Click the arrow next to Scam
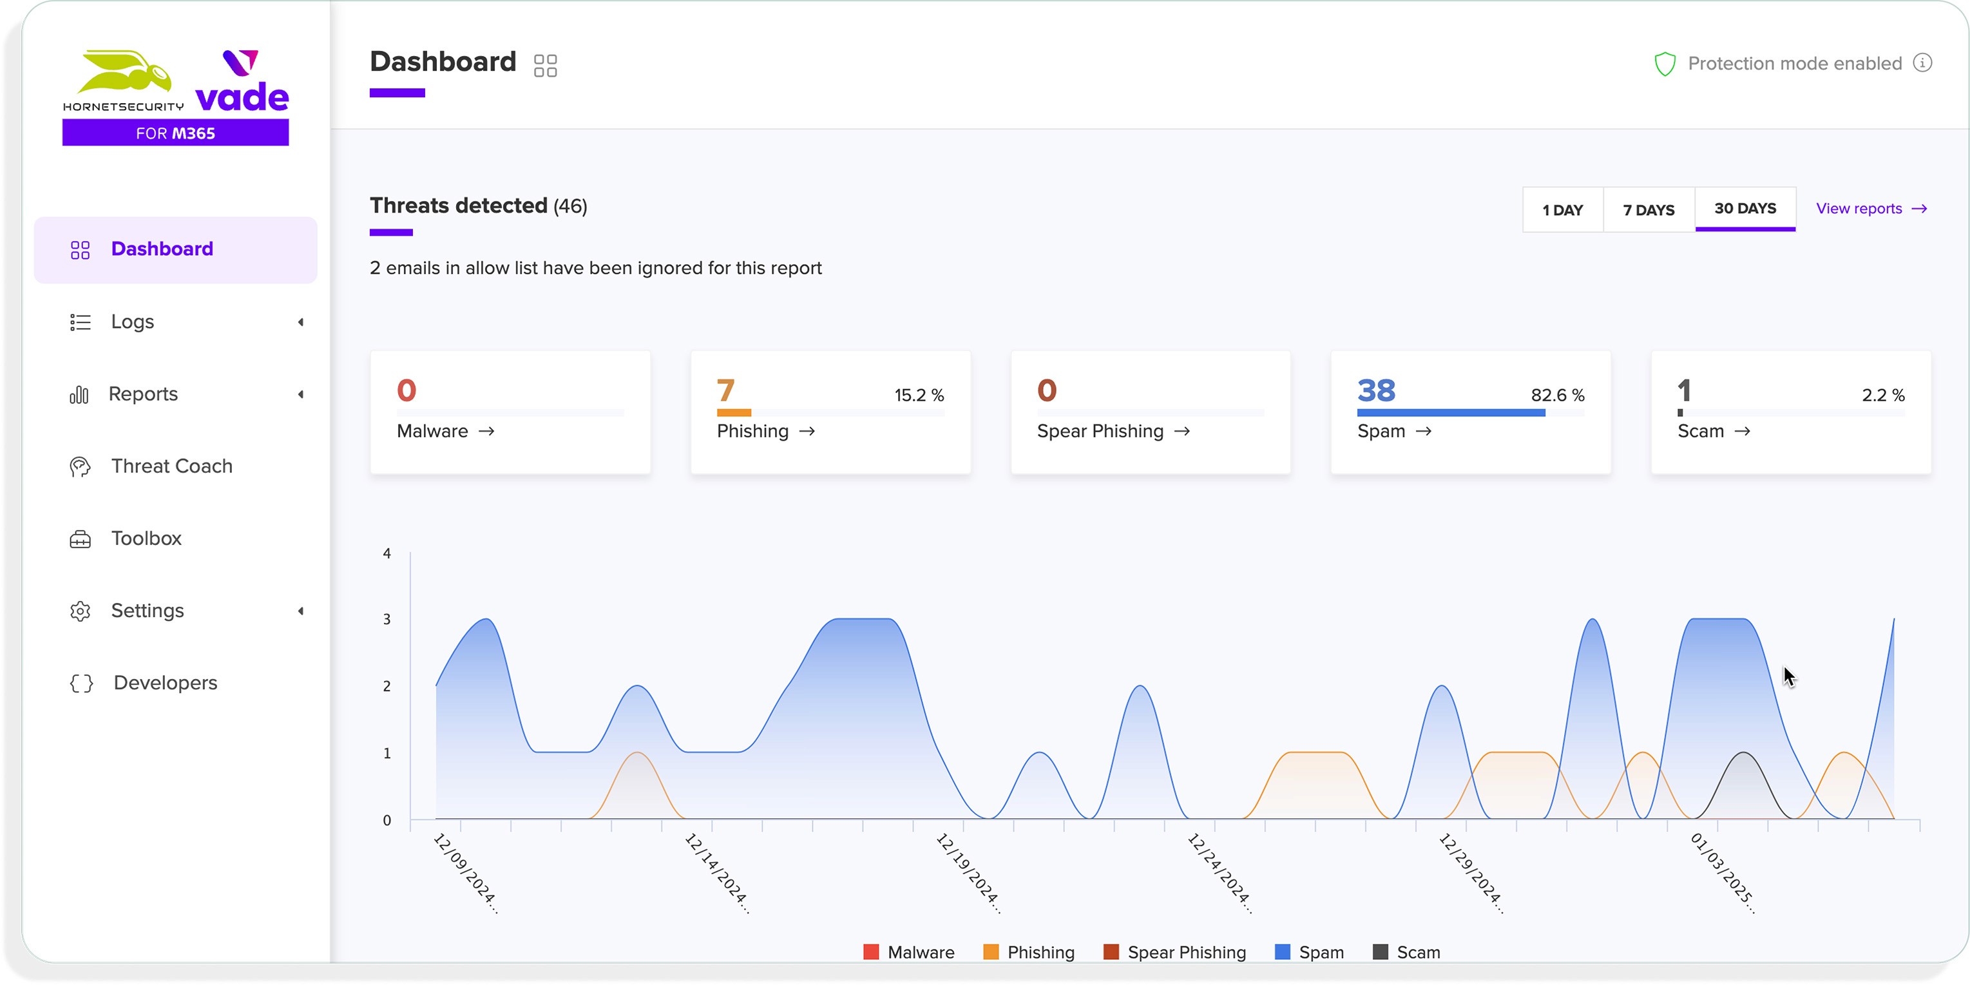This screenshot has height=985, width=1970. [1742, 432]
